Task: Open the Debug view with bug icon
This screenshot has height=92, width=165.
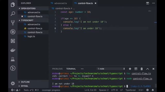Action: coord(13,32)
